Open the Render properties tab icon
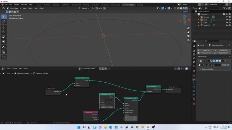 pyautogui.click(x=194, y=51)
